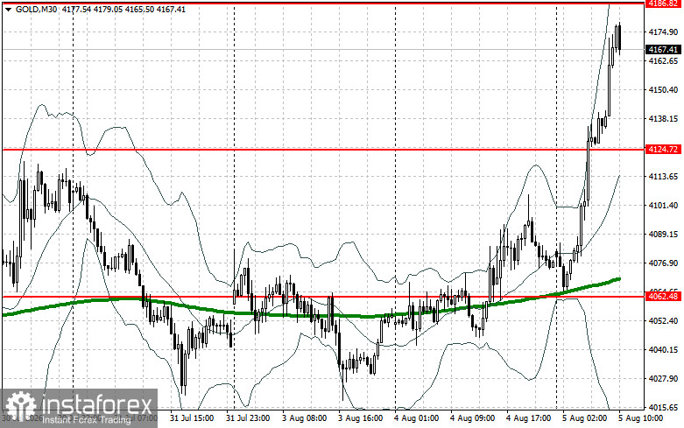Click price axis value 4015.65
Image resolution: width=684 pixels, height=428 pixels.
pyautogui.click(x=664, y=408)
